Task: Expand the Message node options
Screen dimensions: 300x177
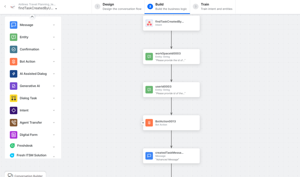Action: (x=53, y=25)
